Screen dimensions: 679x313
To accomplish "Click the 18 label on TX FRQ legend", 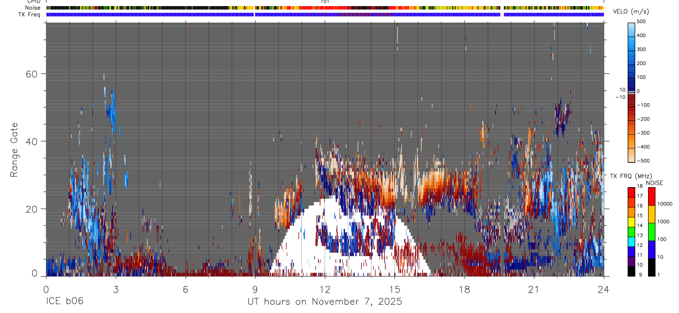I will (x=640, y=186).
